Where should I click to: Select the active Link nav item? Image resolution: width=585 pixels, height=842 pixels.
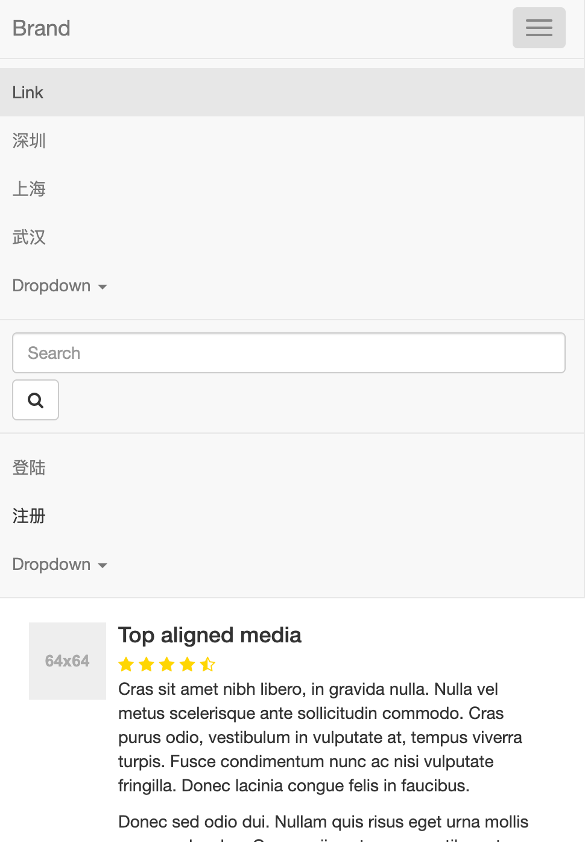click(x=27, y=92)
